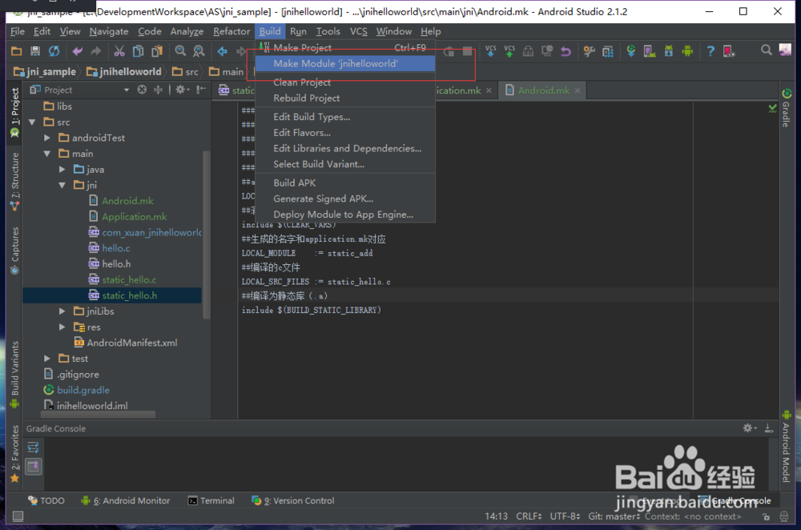Click Sync Project with Gradle Files icon
The image size is (801, 530).
[631, 51]
